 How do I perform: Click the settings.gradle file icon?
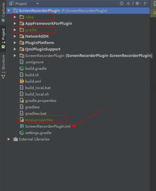pos(22,133)
